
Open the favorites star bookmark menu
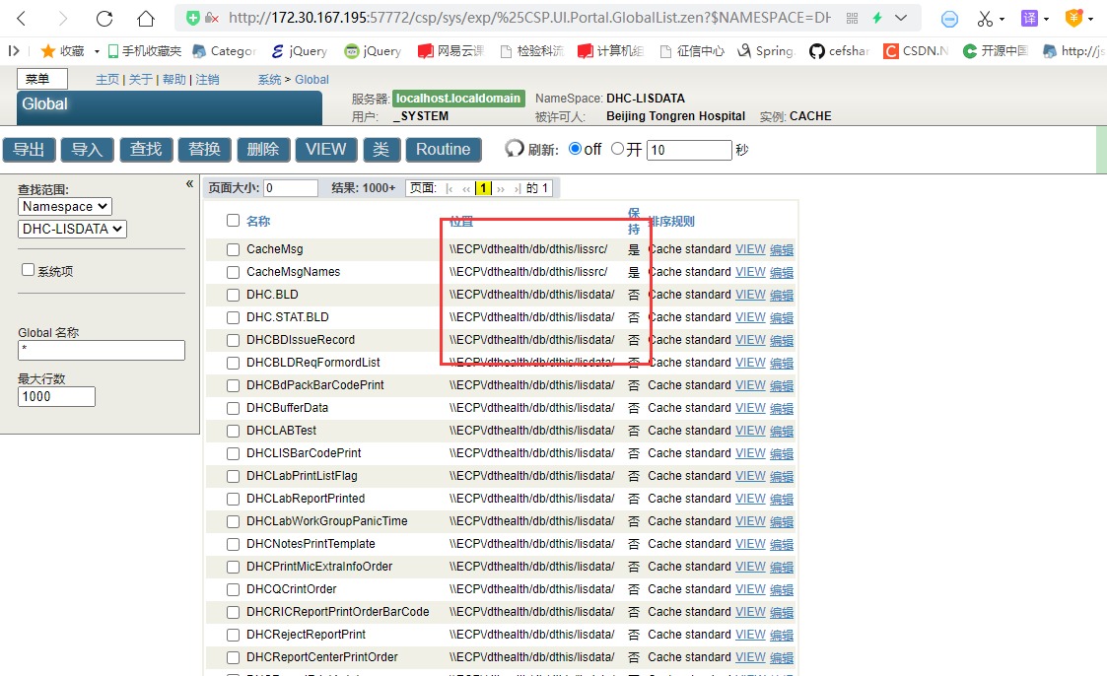pos(63,51)
